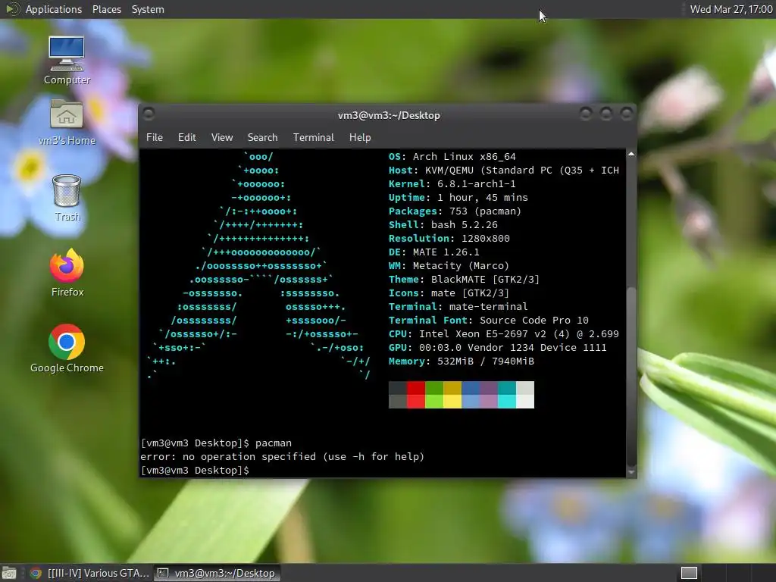This screenshot has width=776, height=582.
Task: Open the clock showing Wed Mar 27, 17:00
Action: (x=731, y=9)
